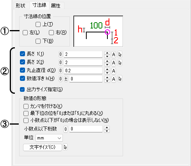This screenshot has width=191, height=166.
Task: Click the pointer icon beside 文字サイズ button
Action: coord(65,147)
